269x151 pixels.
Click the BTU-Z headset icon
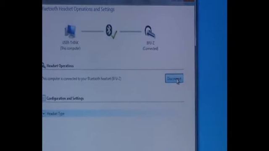pyautogui.click(x=150, y=32)
